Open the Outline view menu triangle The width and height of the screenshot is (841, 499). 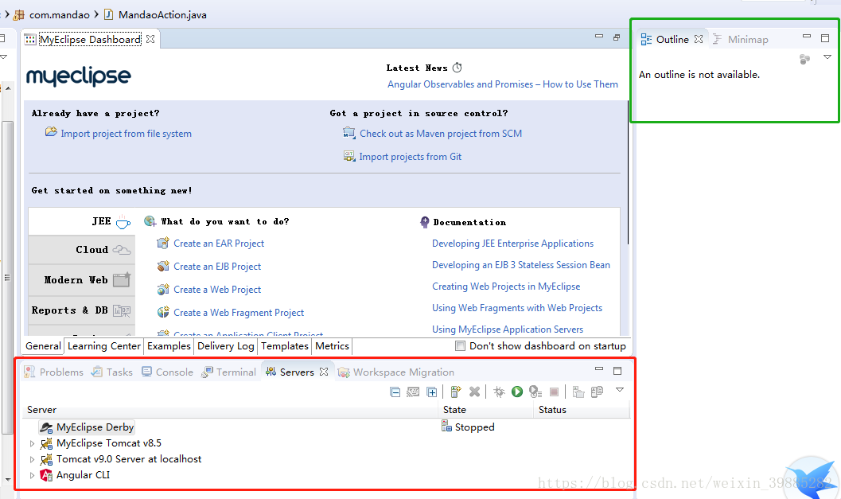[827, 57]
